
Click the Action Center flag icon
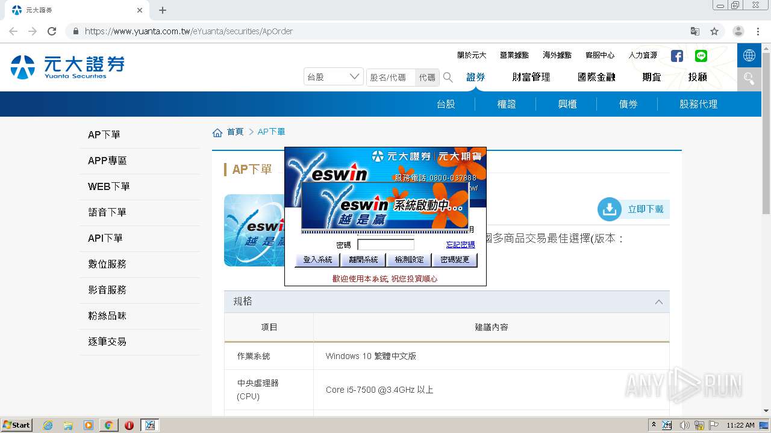[x=714, y=425]
